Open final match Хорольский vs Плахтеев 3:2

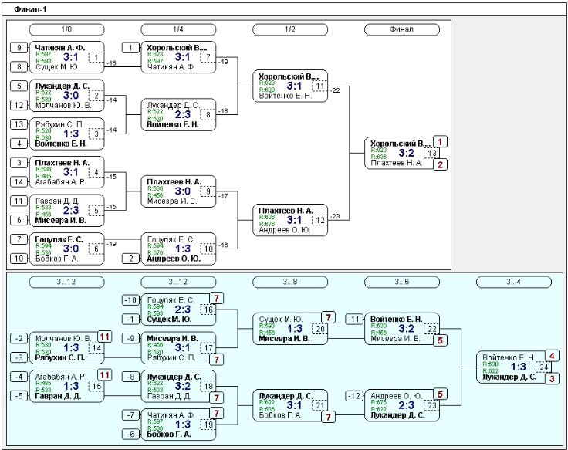[x=402, y=153]
